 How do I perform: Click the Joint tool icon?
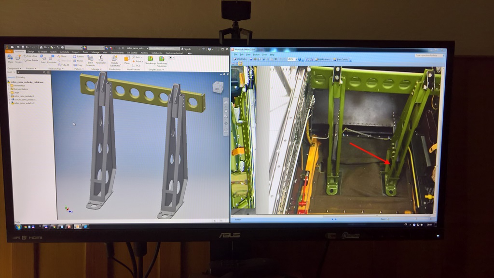click(x=43, y=59)
